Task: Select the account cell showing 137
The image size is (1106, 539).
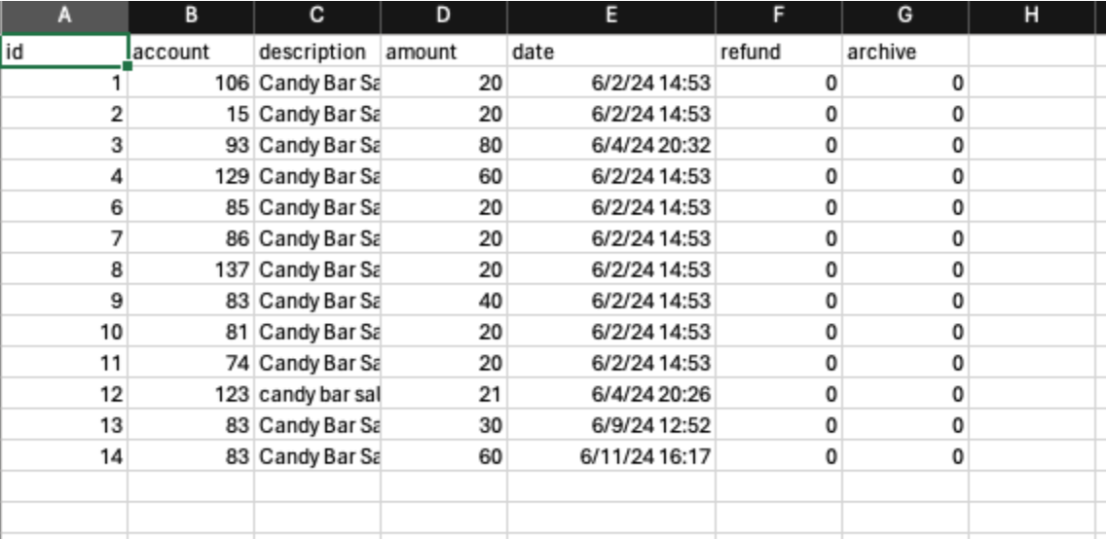Action: pyautogui.click(x=191, y=269)
